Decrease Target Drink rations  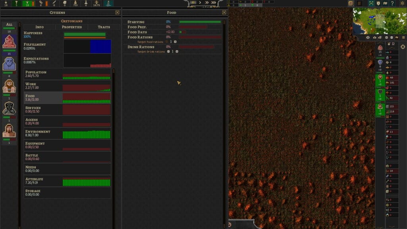[169, 52]
